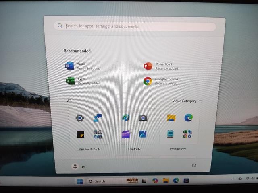Image resolution: width=258 pixels, height=193 pixels.
Task: Click the volume tray icon
Action: pyautogui.click(x=252, y=178)
